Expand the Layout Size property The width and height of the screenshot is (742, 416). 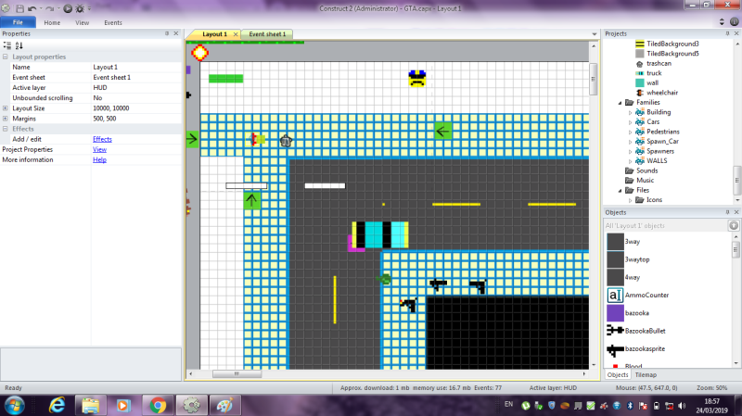tap(6, 108)
